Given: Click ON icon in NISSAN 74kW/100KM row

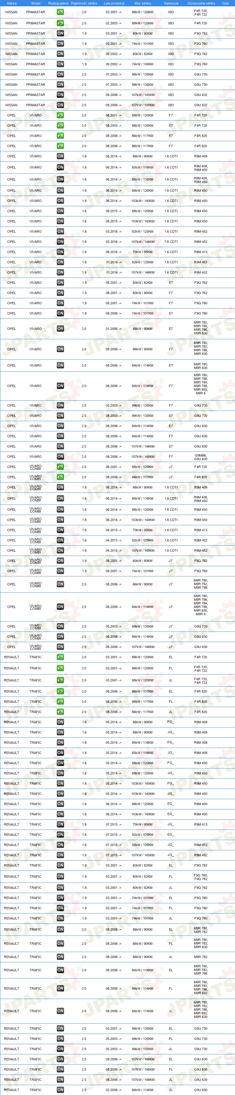Looking at the screenshot, I should tap(60, 64).
